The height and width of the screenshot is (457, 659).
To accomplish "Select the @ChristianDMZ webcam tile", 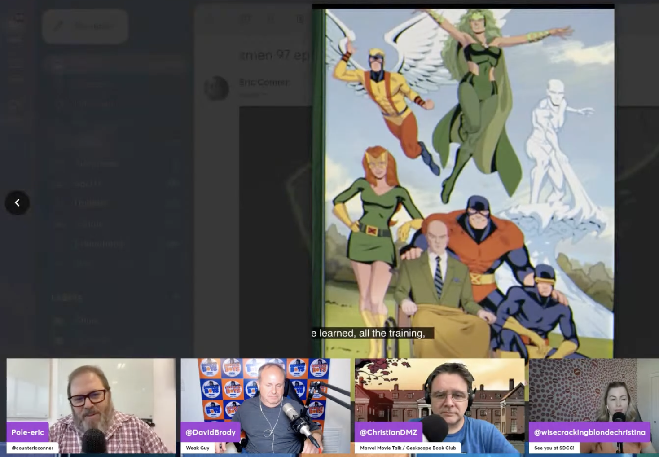I will [439, 406].
